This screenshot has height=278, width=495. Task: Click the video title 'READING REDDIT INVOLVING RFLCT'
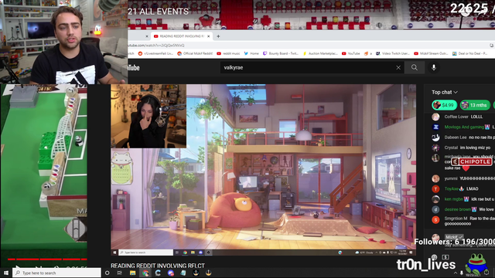[x=158, y=266]
